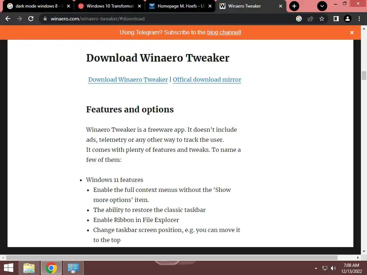Open the Chrome profile menu

[x=348, y=19]
